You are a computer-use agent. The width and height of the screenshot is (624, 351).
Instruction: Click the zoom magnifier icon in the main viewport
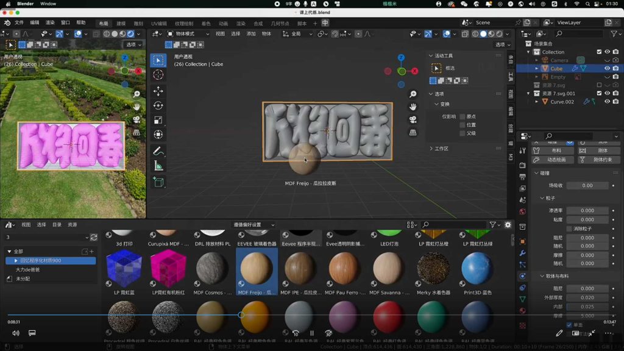pos(413,94)
